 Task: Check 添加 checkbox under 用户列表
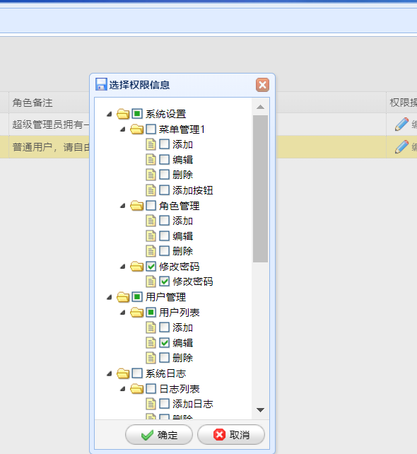165,327
